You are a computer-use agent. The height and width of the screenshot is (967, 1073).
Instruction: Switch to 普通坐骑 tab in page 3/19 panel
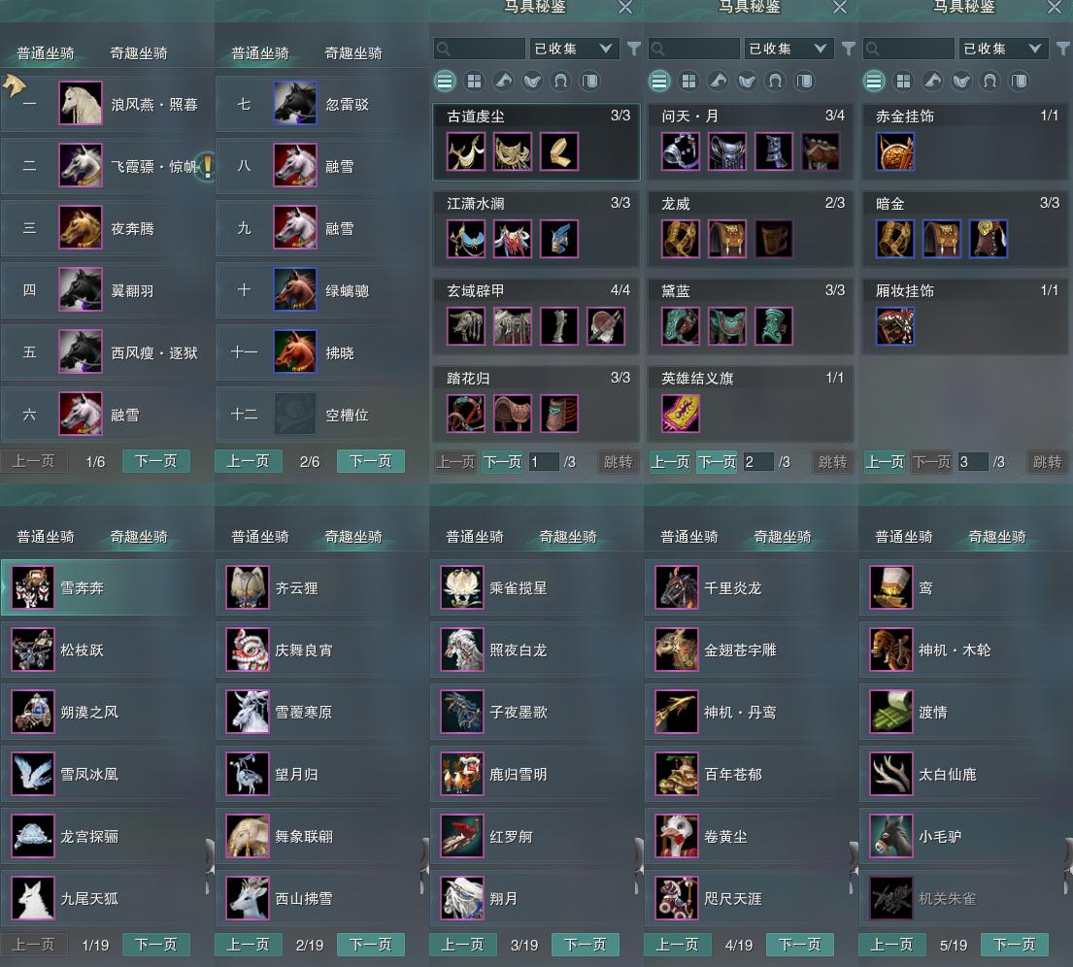pos(474,537)
